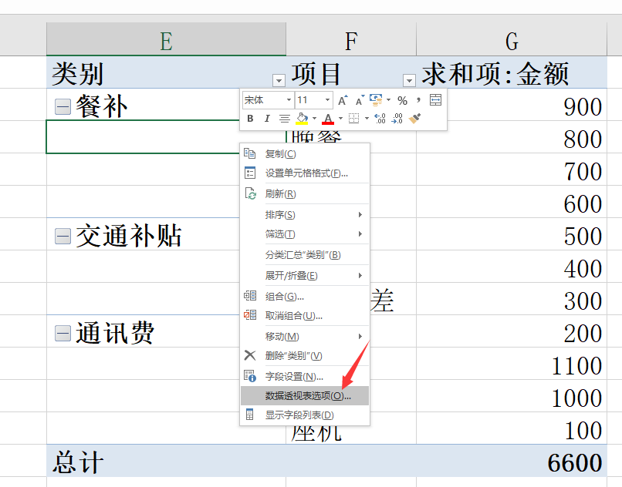Open the 项目 filter dropdown

pyautogui.click(x=409, y=80)
